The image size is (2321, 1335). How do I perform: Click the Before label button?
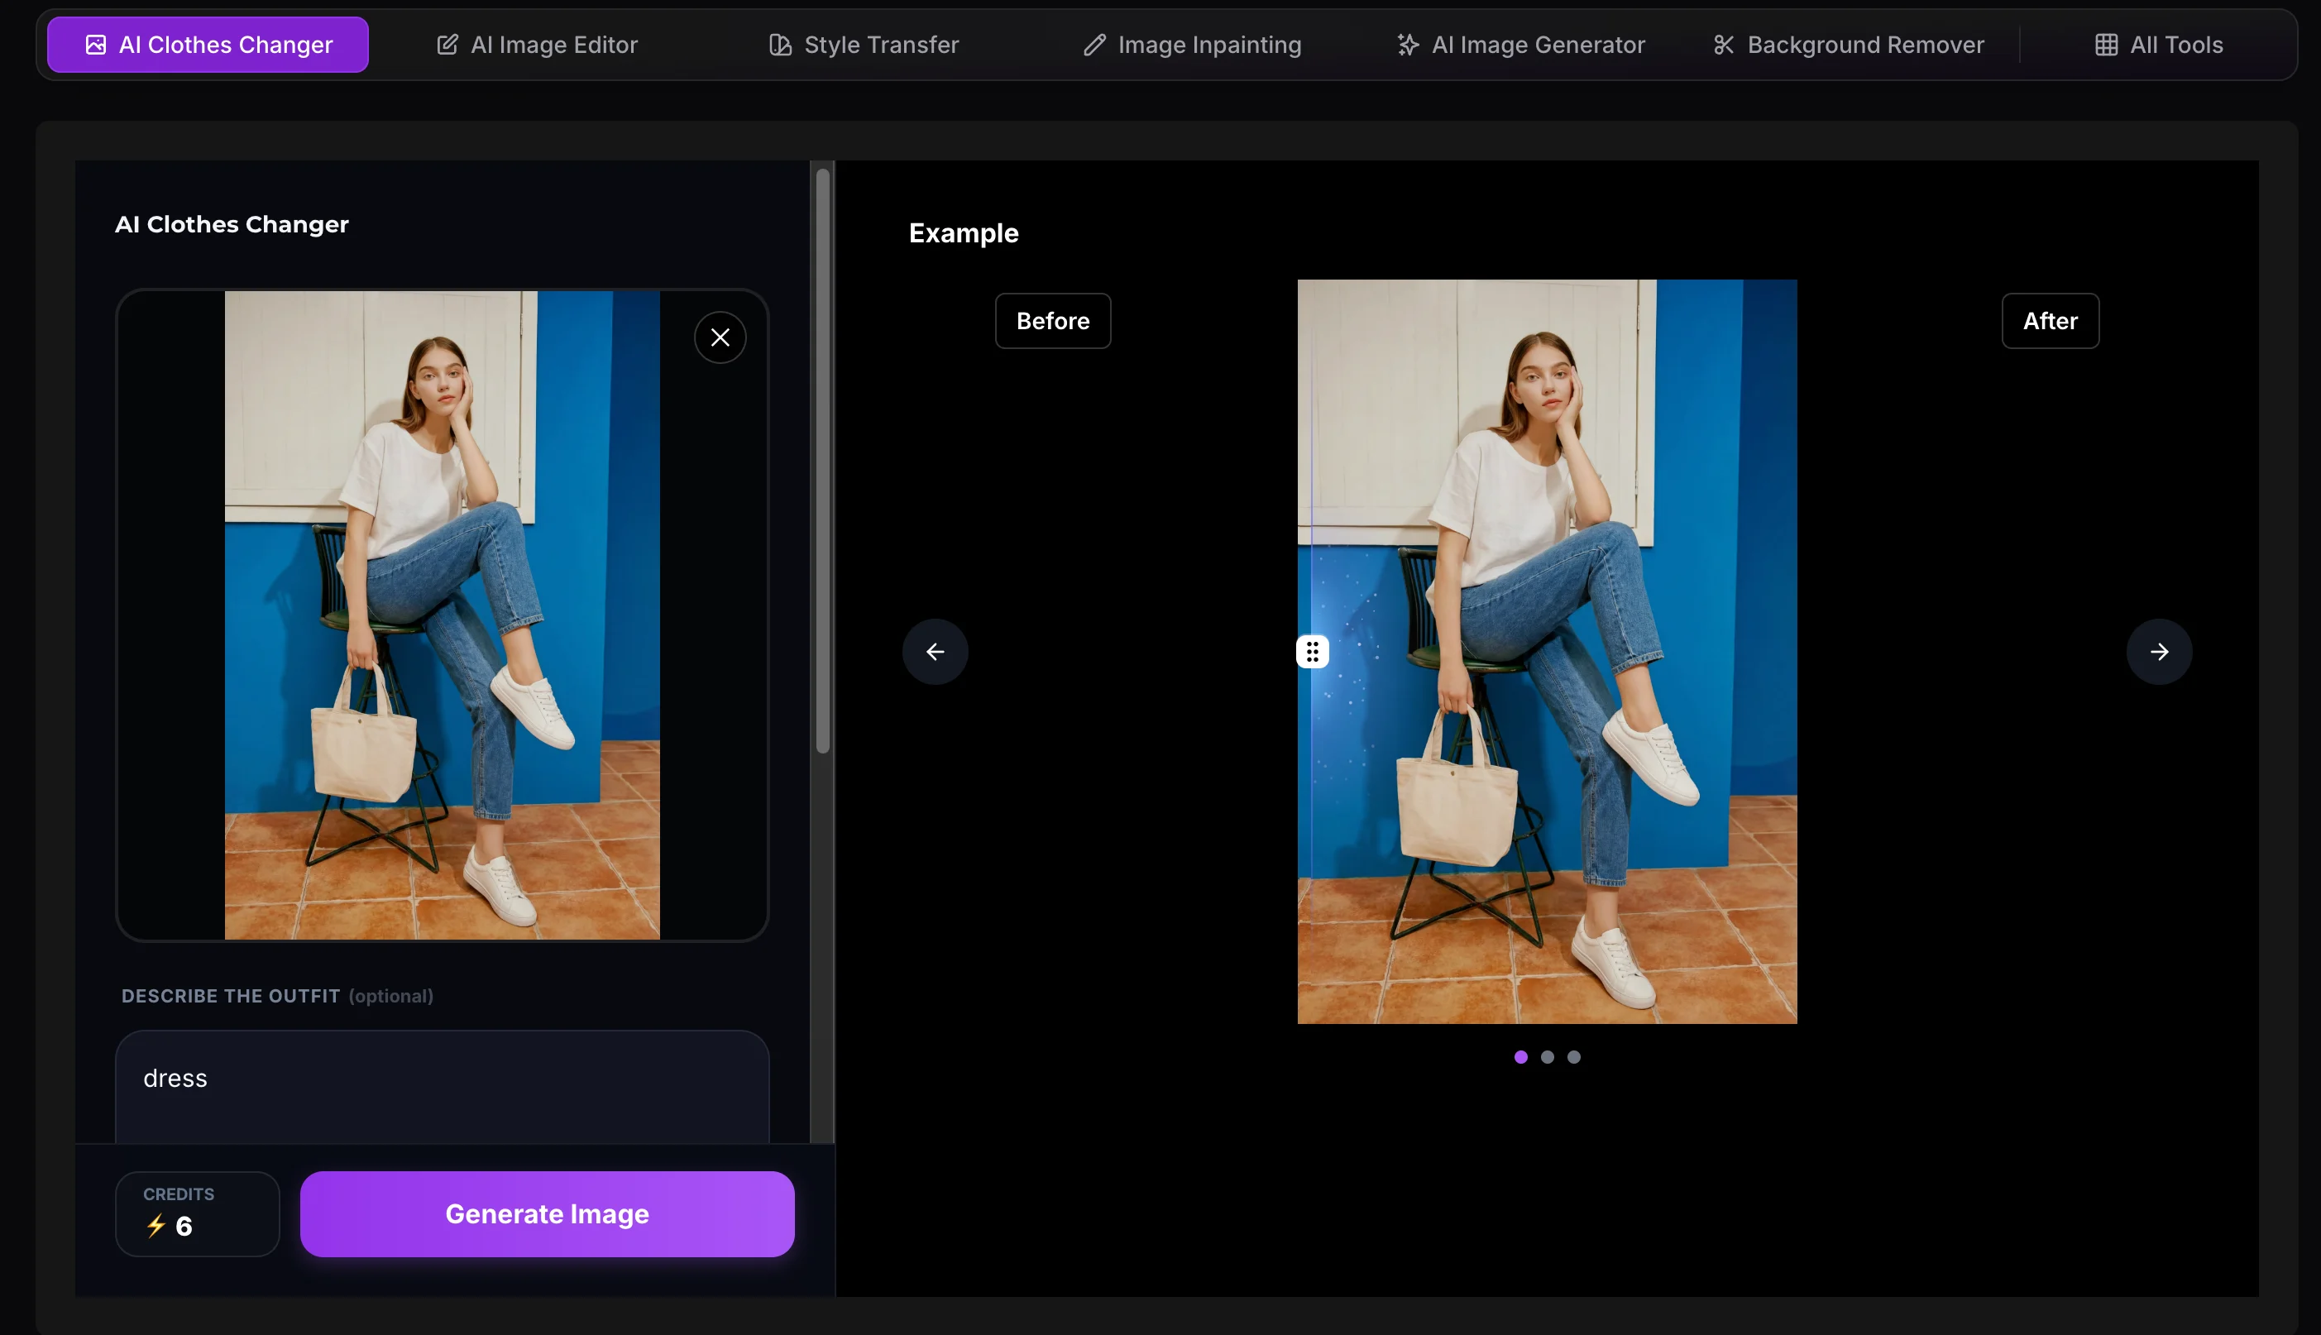pyautogui.click(x=1052, y=321)
